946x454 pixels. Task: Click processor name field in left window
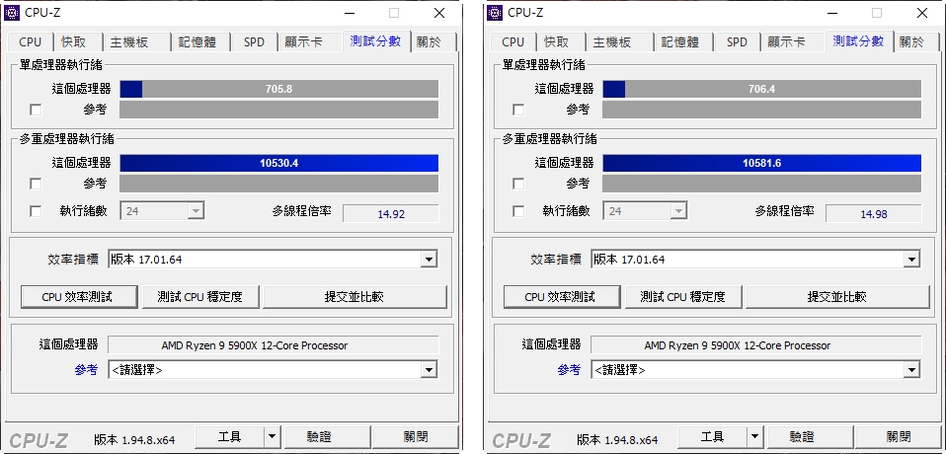click(274, 345)
